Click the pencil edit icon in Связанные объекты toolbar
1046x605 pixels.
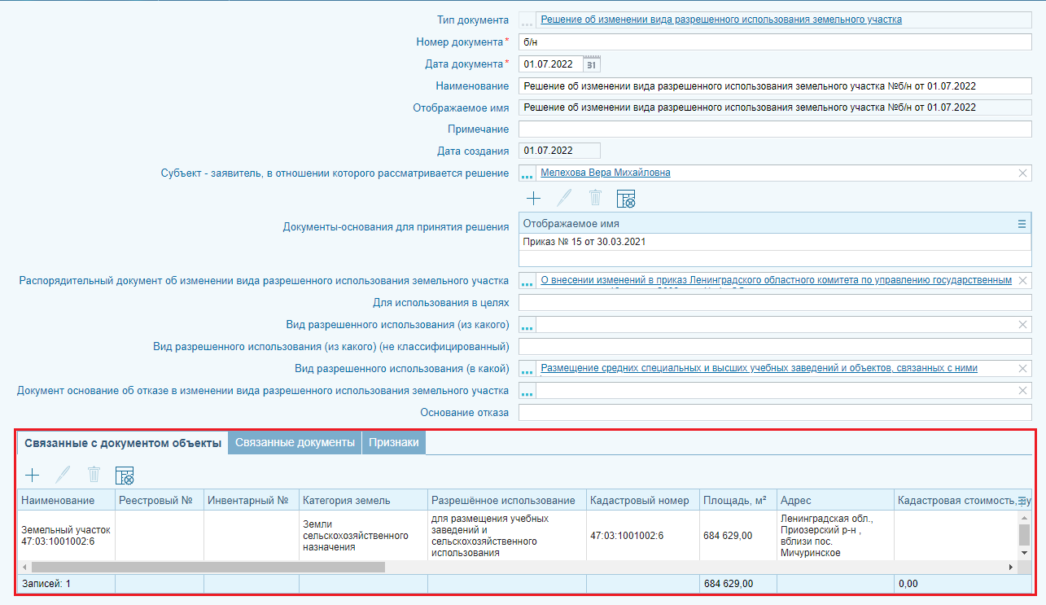point(63,475)
